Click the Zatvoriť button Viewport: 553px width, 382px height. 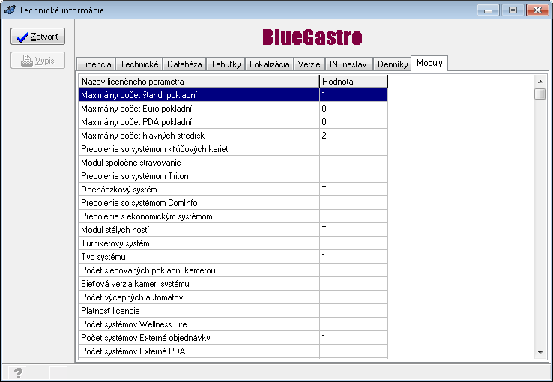tap(37, 37)
